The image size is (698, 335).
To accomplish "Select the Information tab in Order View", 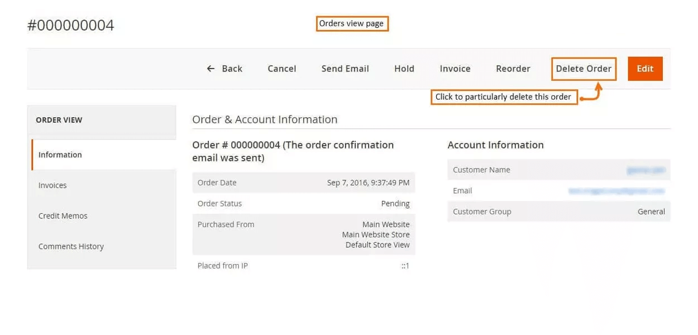I will click(60, 155).
